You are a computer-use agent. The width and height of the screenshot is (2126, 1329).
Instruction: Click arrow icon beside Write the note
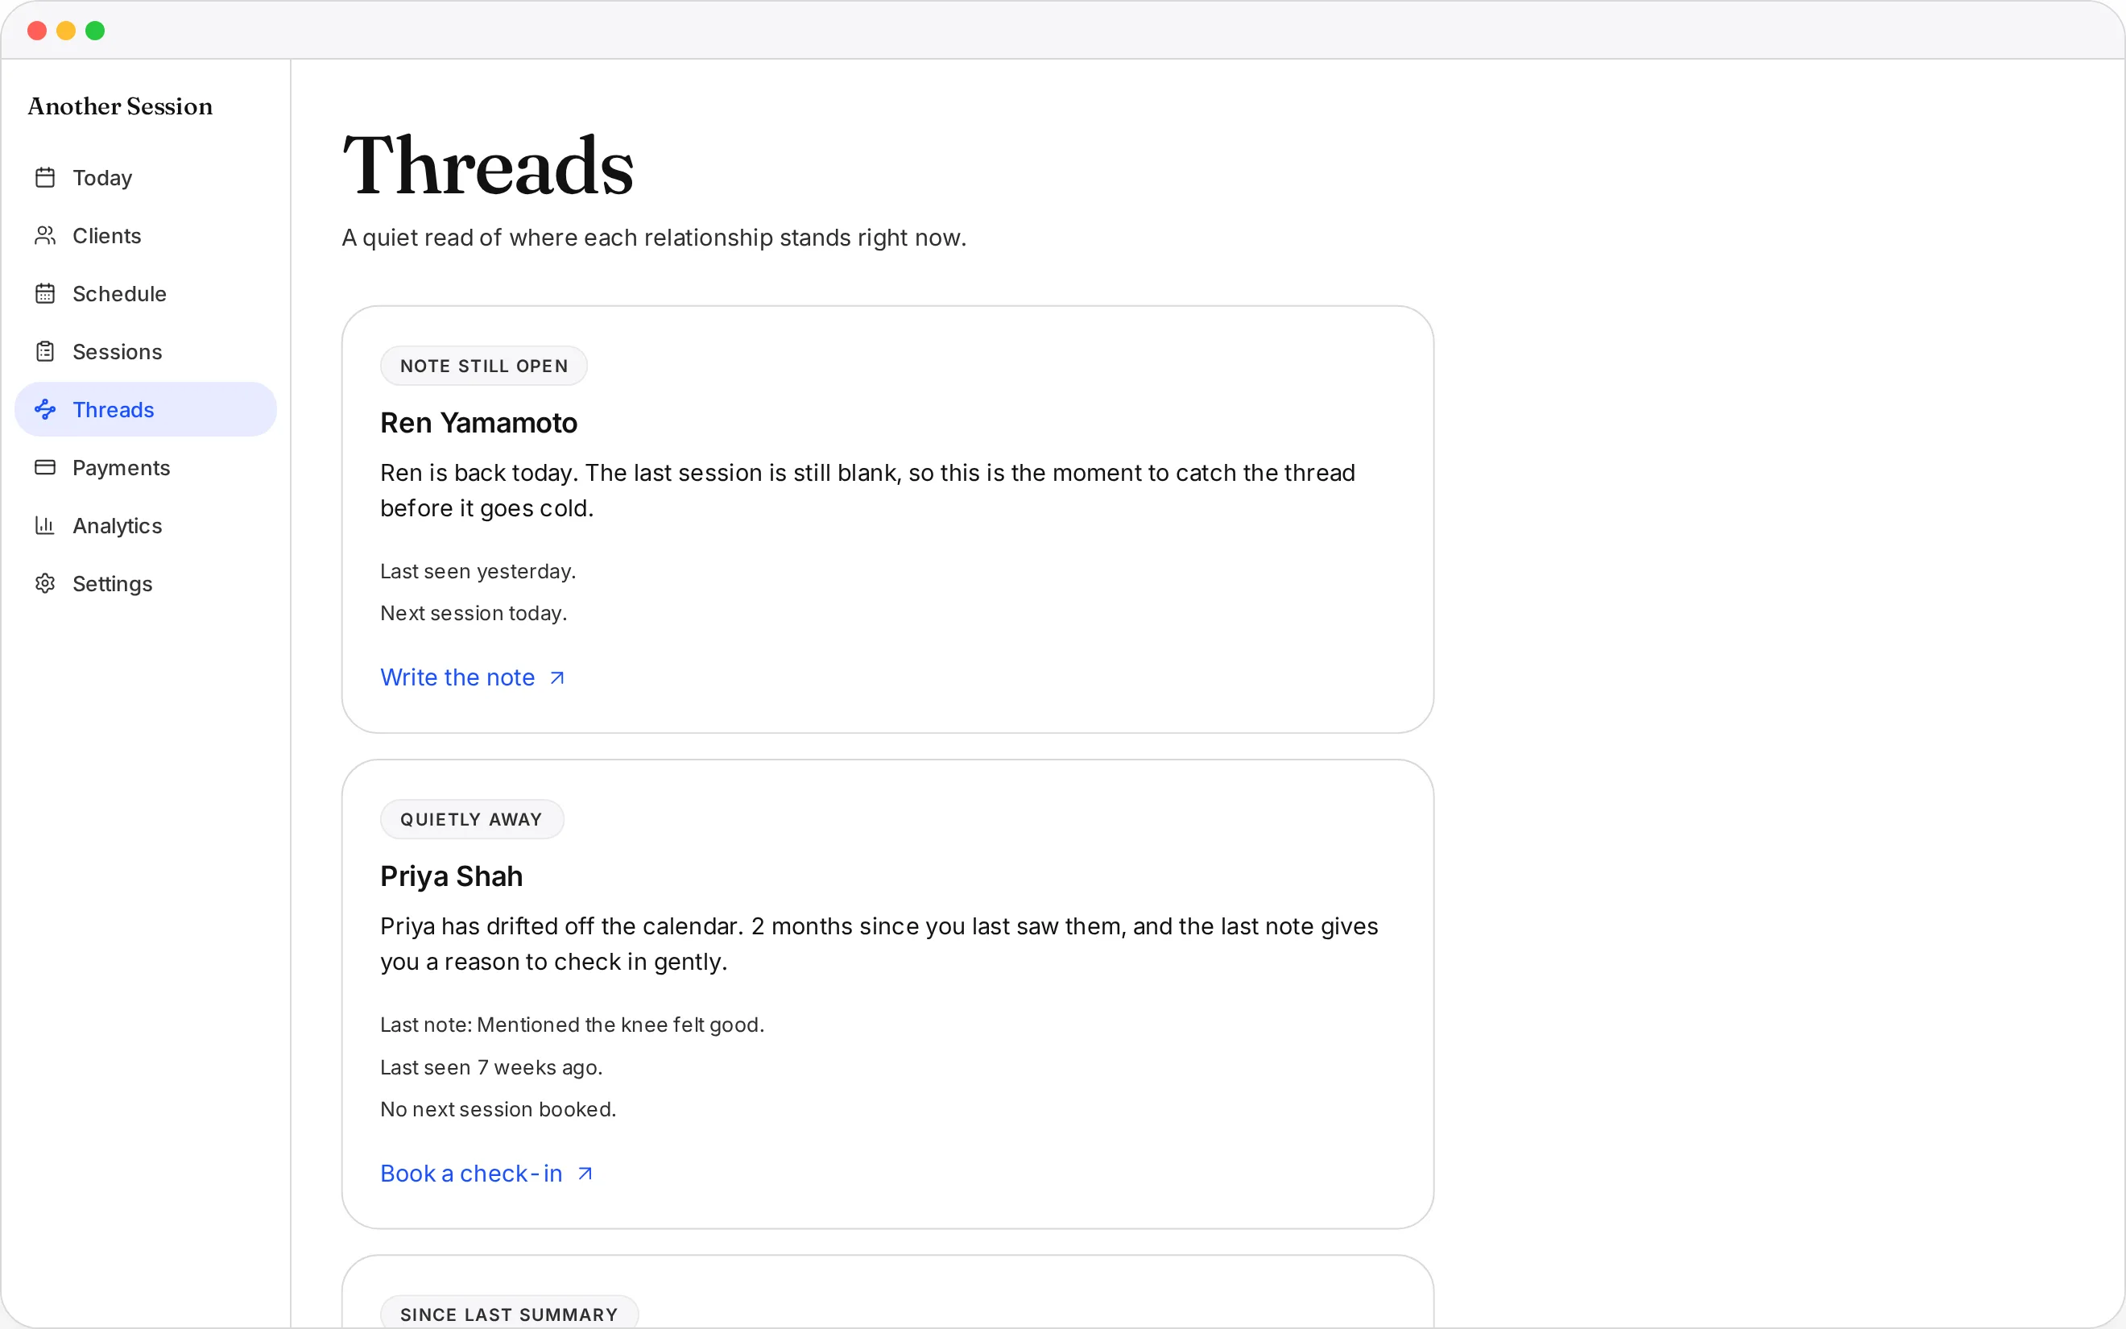tap(557, 677)
